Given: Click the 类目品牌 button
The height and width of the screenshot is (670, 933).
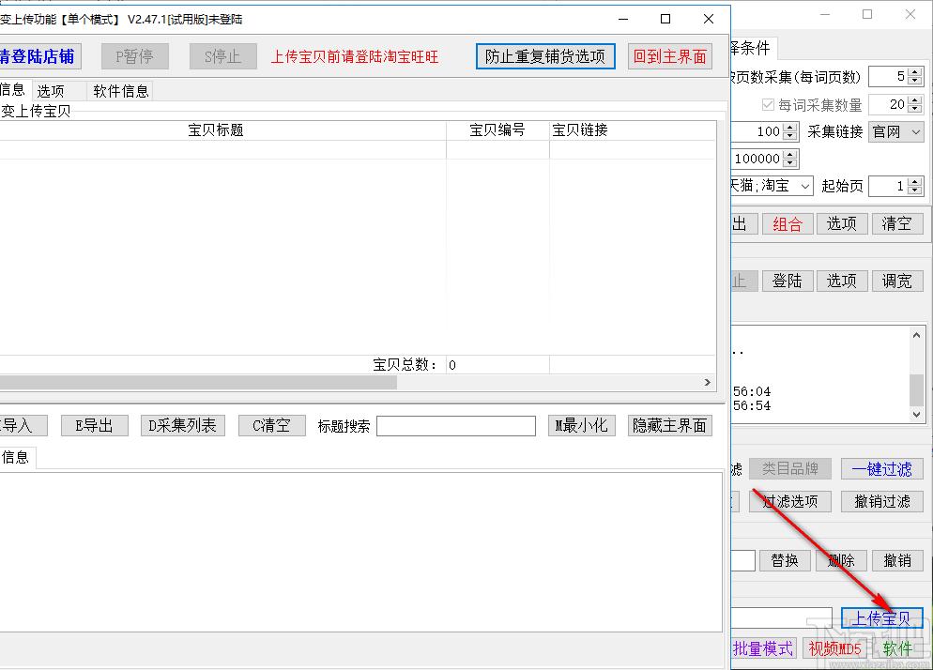Looking at the screenshot, I should 790,469.
